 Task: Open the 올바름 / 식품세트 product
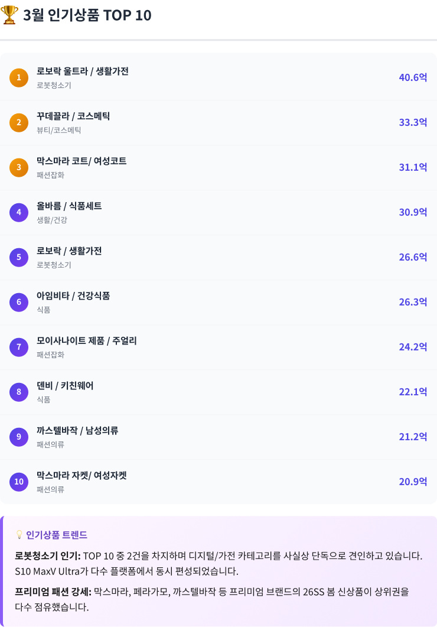coord(69,206)
